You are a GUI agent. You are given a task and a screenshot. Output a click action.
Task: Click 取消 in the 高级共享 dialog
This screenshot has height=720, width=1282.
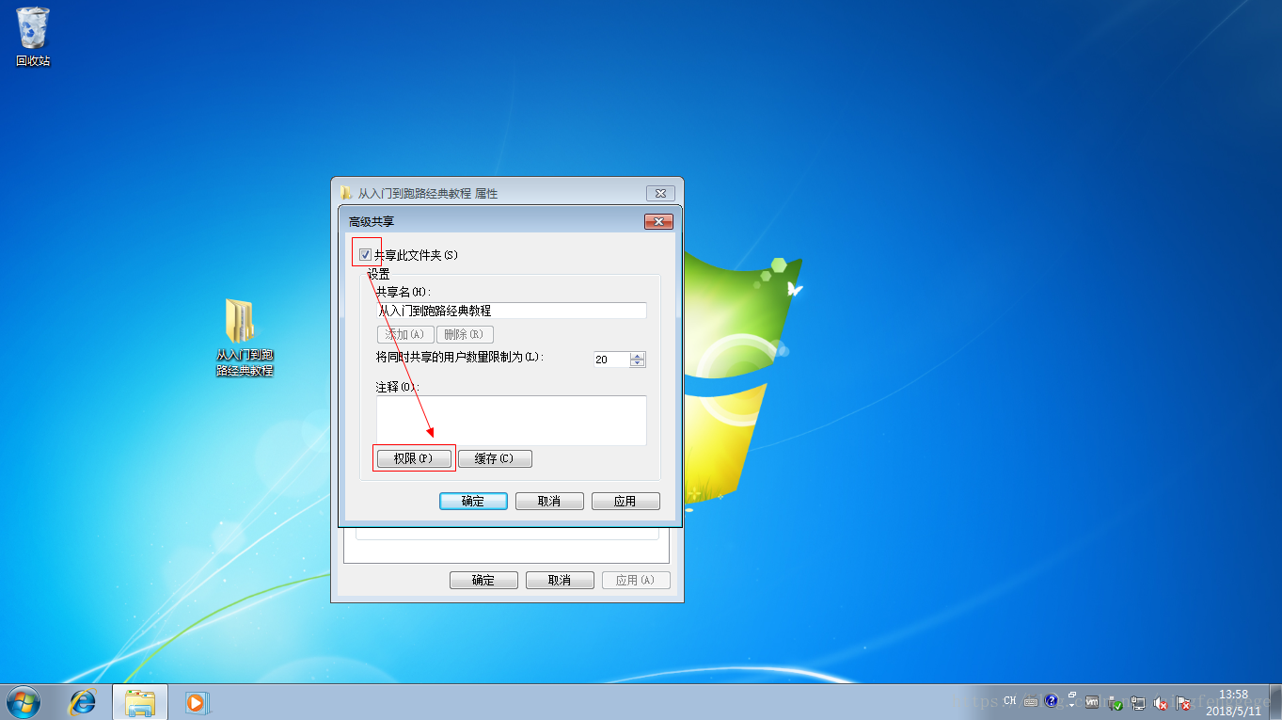coord(549,501)
